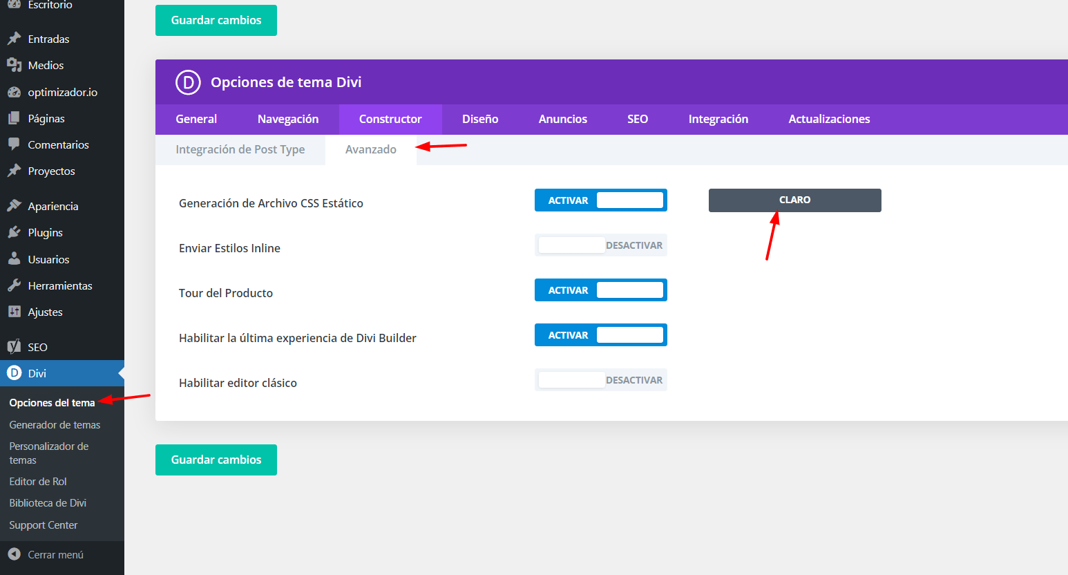Click the optimizador.io gauge icon

click(14, 92)
